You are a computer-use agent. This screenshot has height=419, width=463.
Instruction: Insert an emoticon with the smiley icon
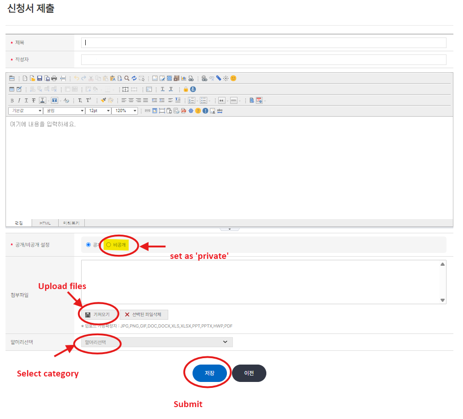[233, 78]
